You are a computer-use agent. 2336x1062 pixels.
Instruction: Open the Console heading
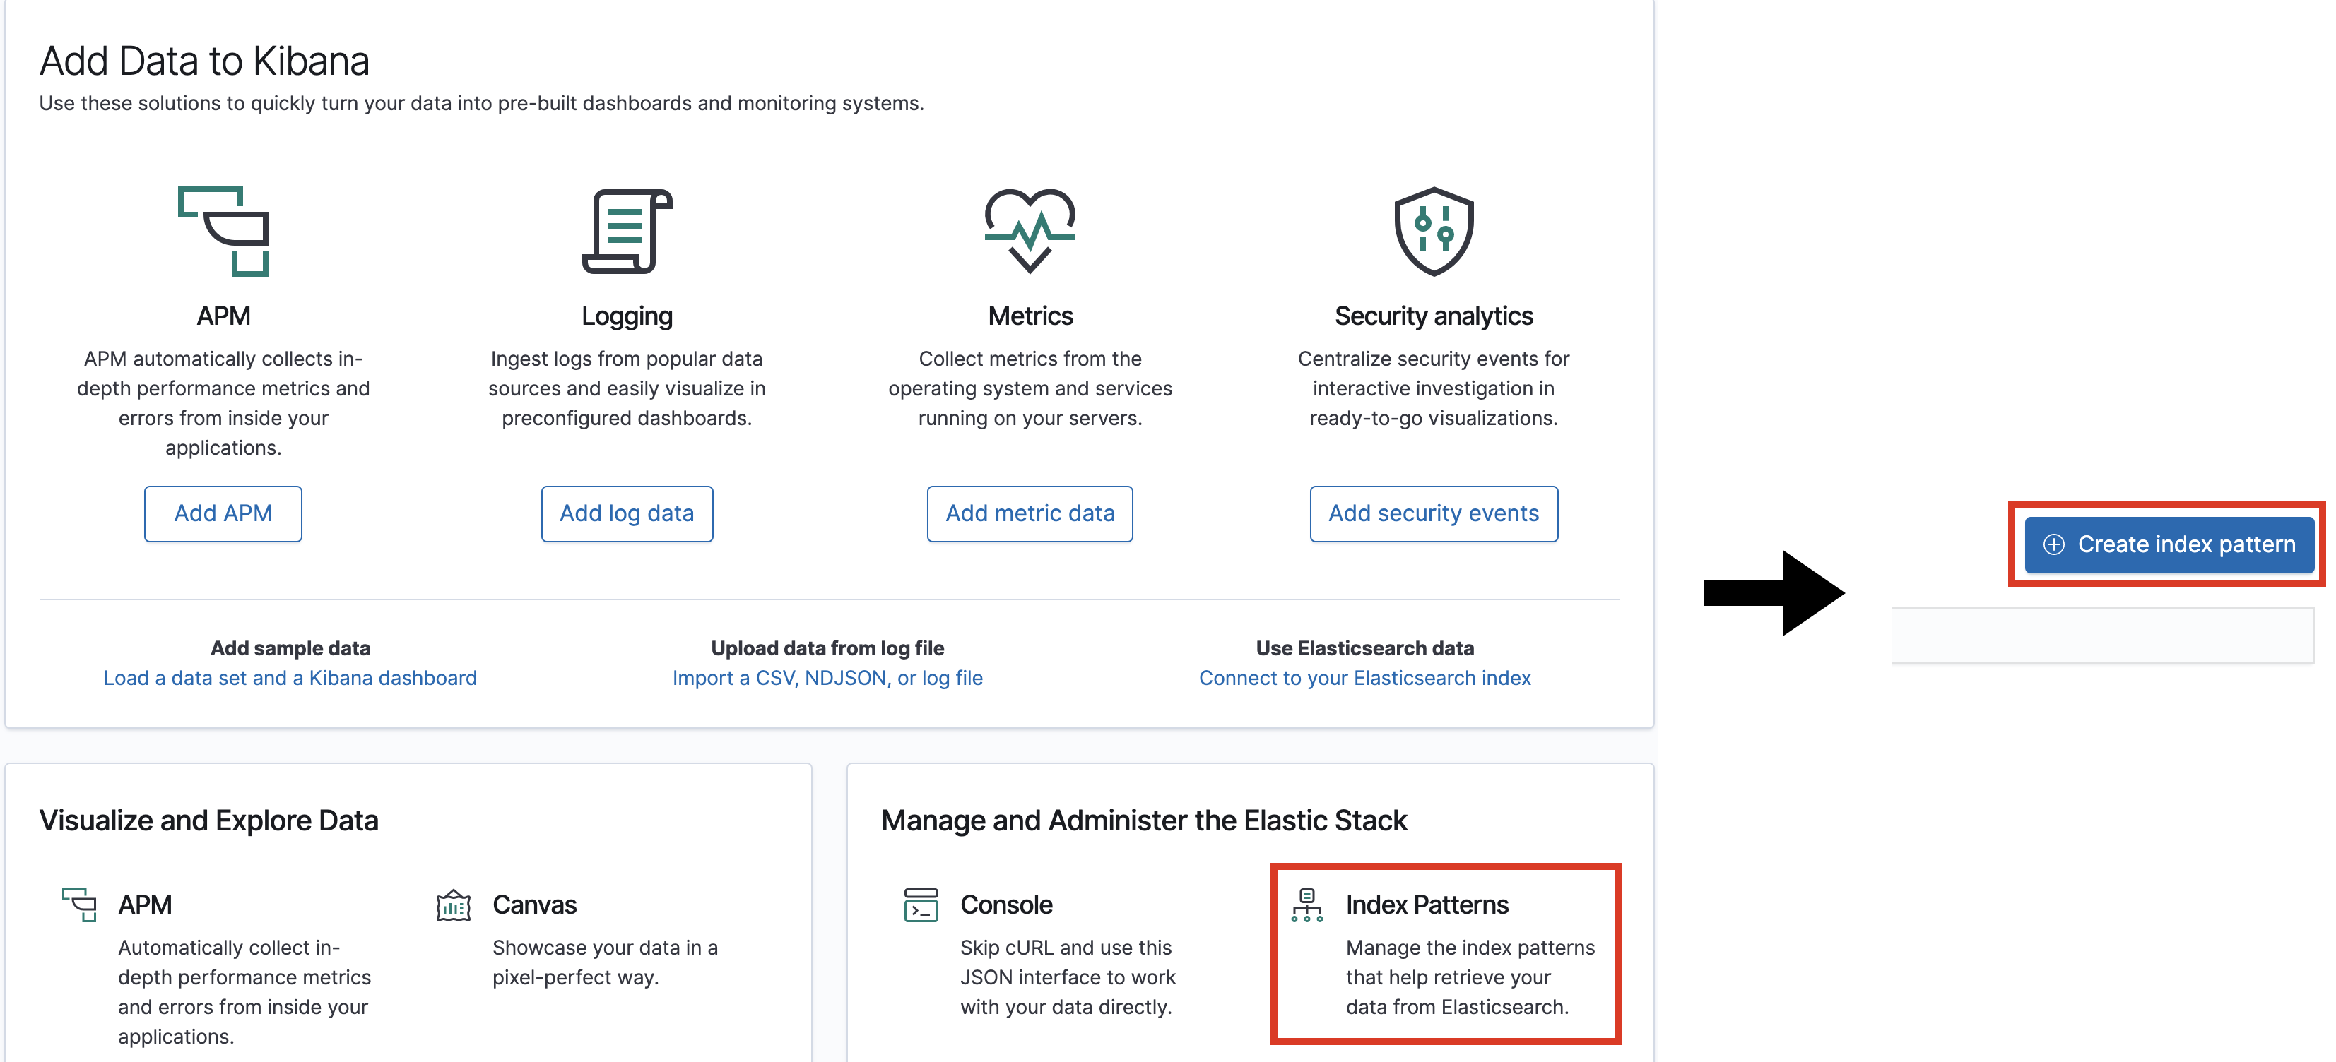1005,905
